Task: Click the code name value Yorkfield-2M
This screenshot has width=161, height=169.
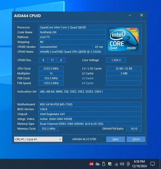Action: (72, 32)
